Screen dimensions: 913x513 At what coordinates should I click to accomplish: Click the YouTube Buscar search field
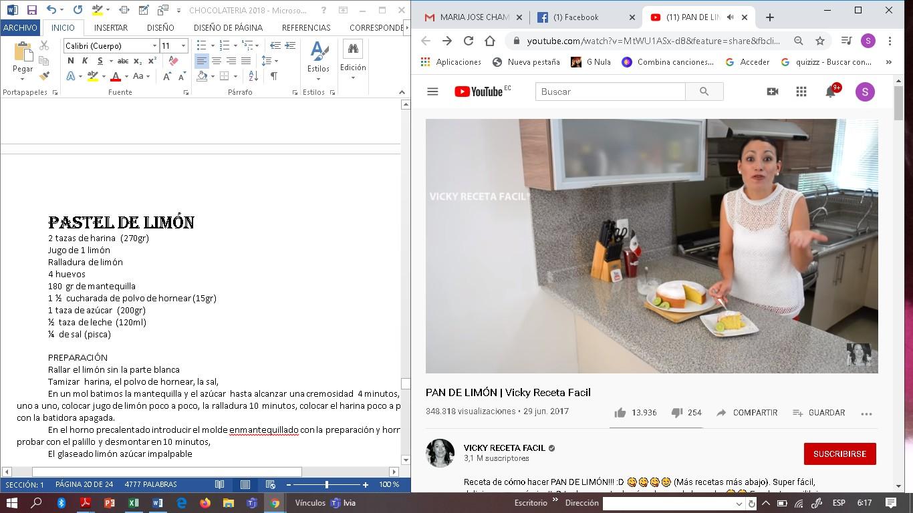610,92
